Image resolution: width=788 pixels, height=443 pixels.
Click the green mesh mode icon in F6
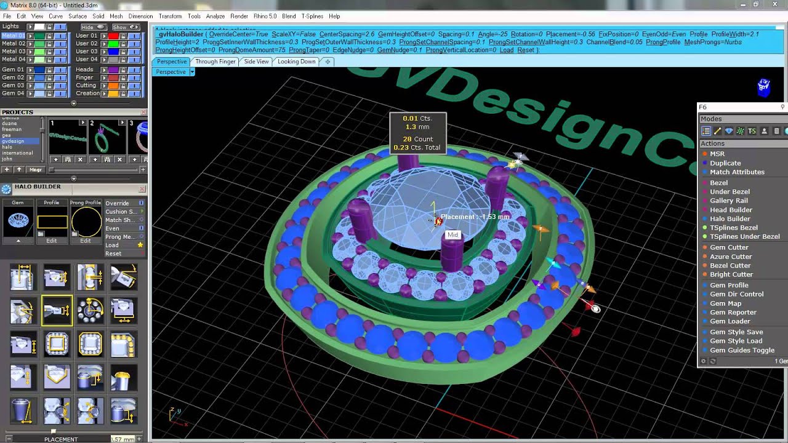pos(741,131)
